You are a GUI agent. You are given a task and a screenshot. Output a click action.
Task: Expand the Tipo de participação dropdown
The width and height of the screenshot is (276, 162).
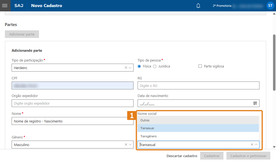tap(130, 68)
